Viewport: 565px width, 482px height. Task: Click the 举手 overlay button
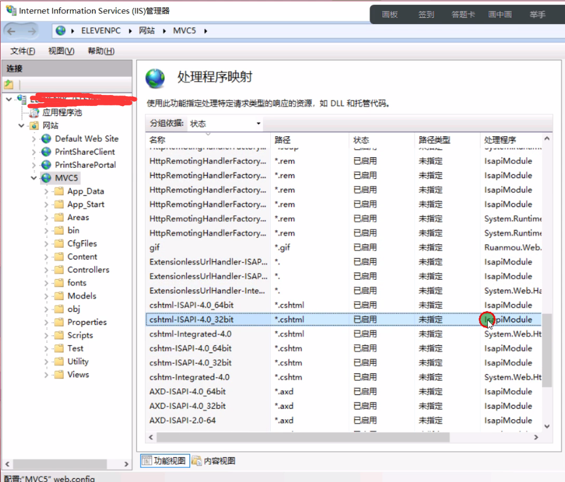(538, 14)
